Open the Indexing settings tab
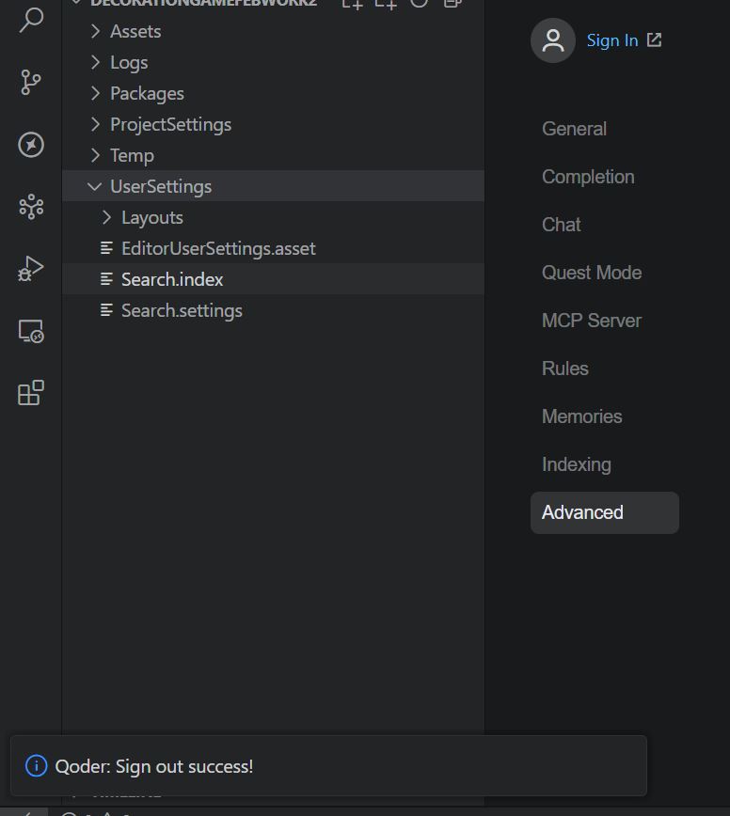 point(605,464)
